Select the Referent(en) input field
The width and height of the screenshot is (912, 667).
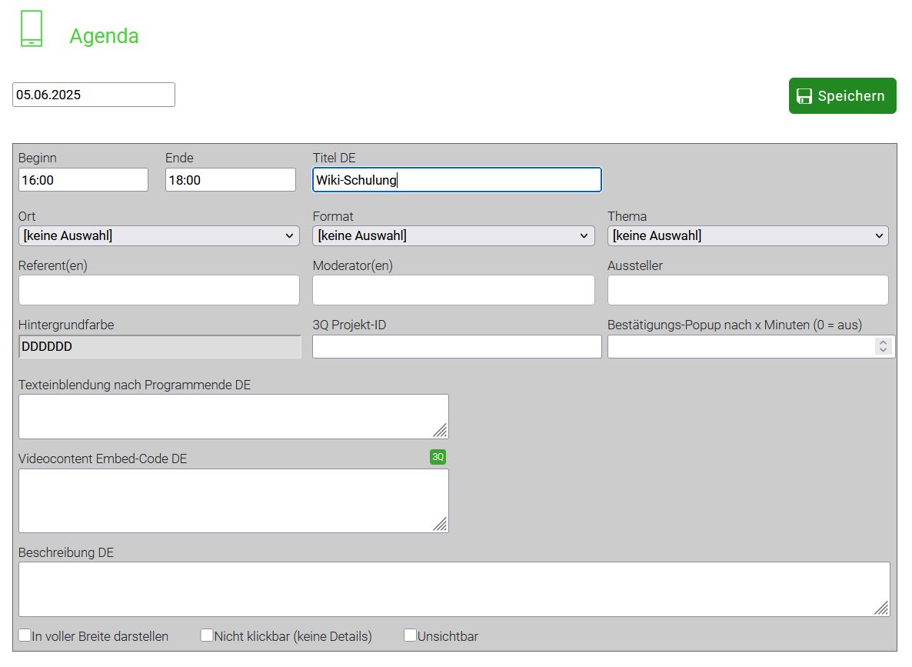[x=159, y=290]
